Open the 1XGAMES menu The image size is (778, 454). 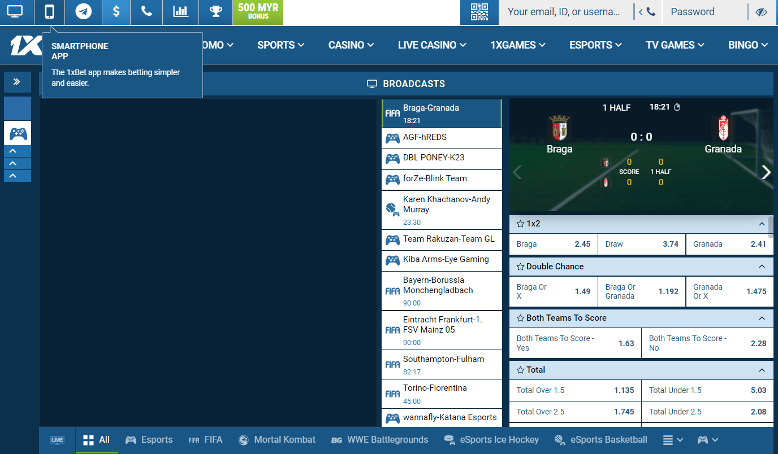click(518, 45)
